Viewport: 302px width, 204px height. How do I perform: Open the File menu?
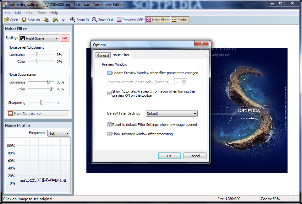[x=8, y=13]
